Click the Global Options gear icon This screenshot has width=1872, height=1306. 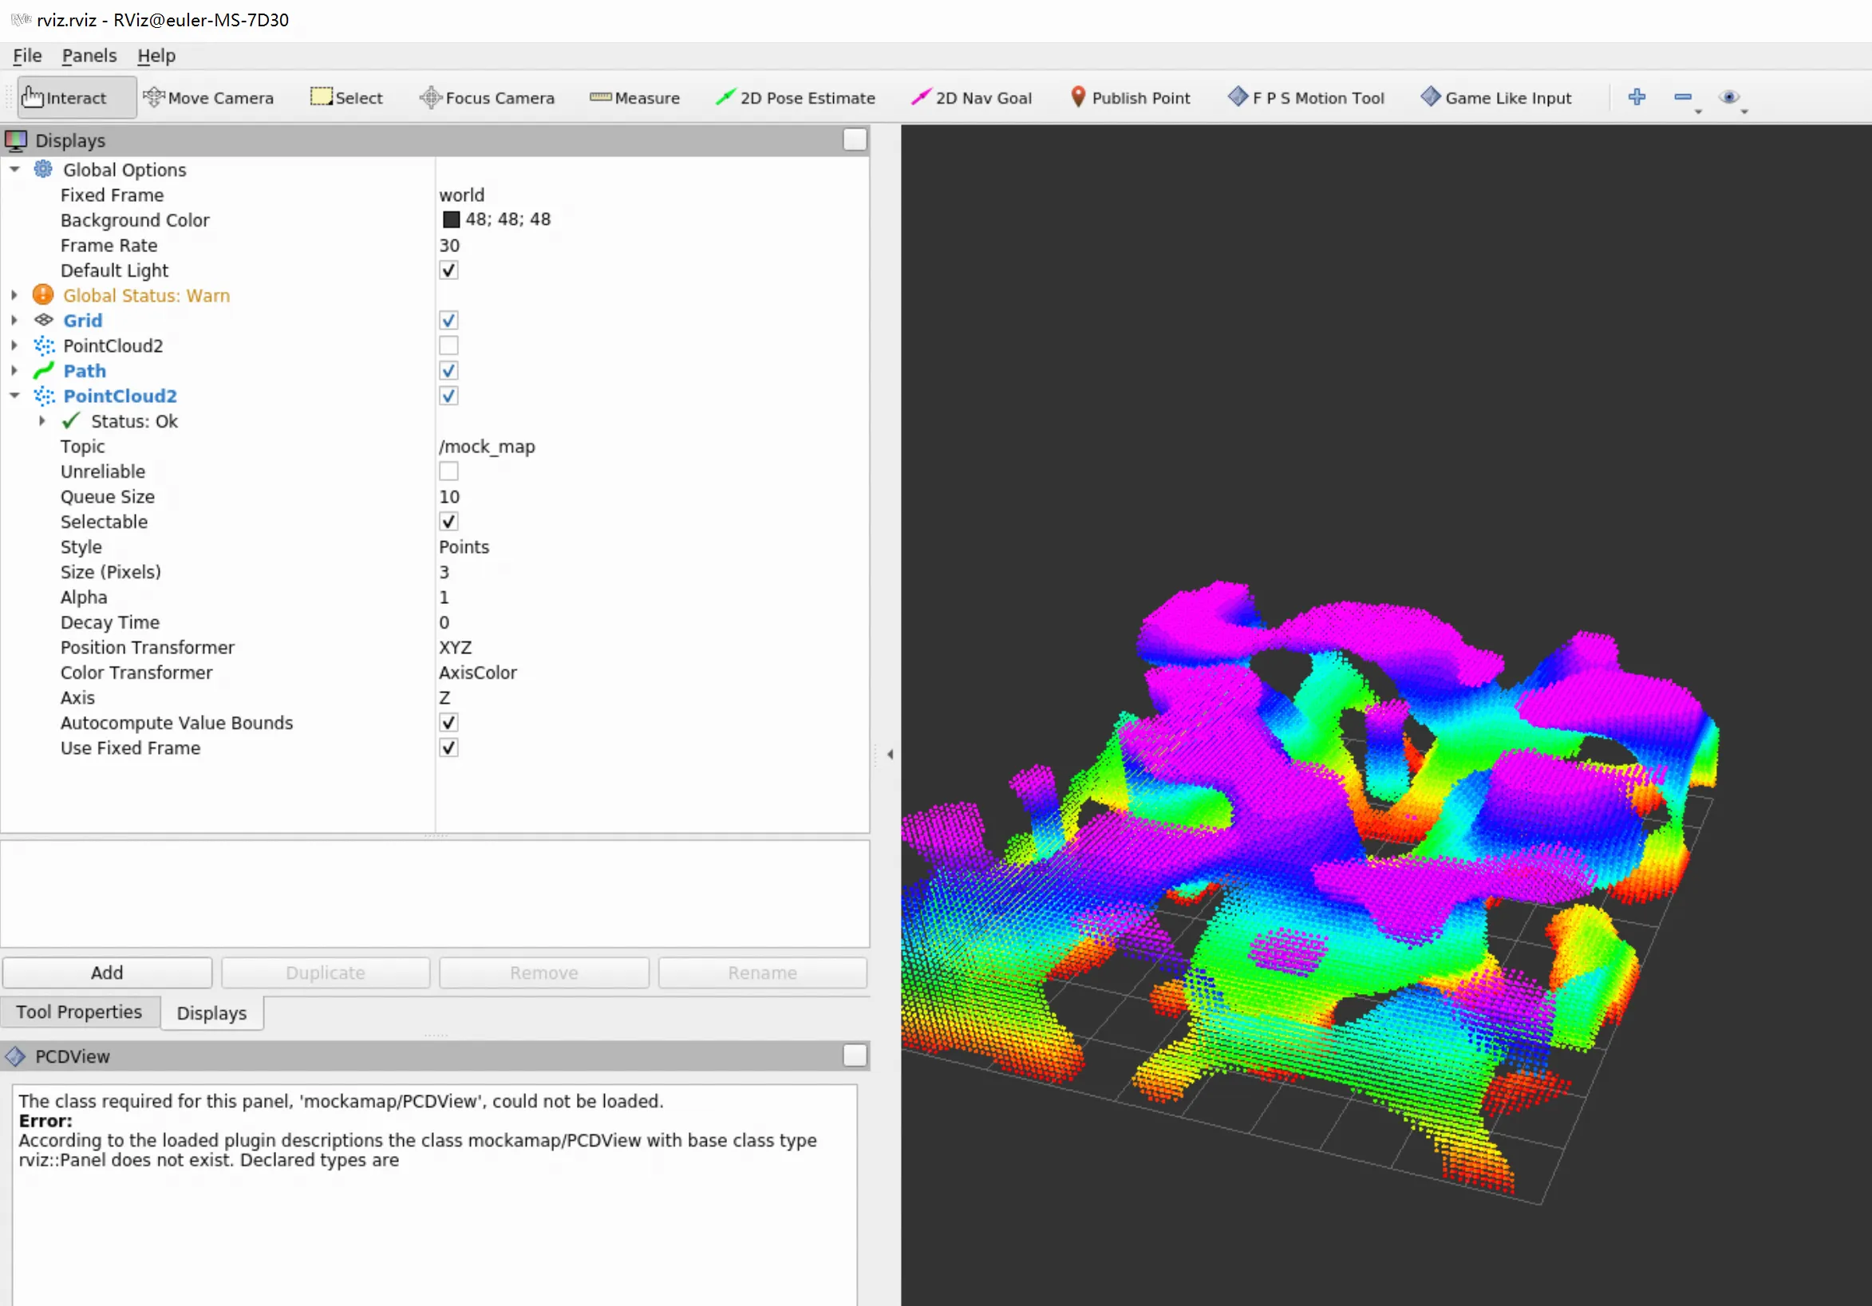(43, 170)
